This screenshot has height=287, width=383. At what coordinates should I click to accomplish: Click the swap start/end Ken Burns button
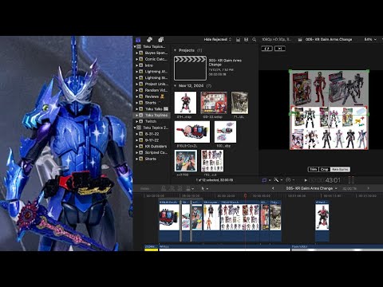tap(267, 49)
